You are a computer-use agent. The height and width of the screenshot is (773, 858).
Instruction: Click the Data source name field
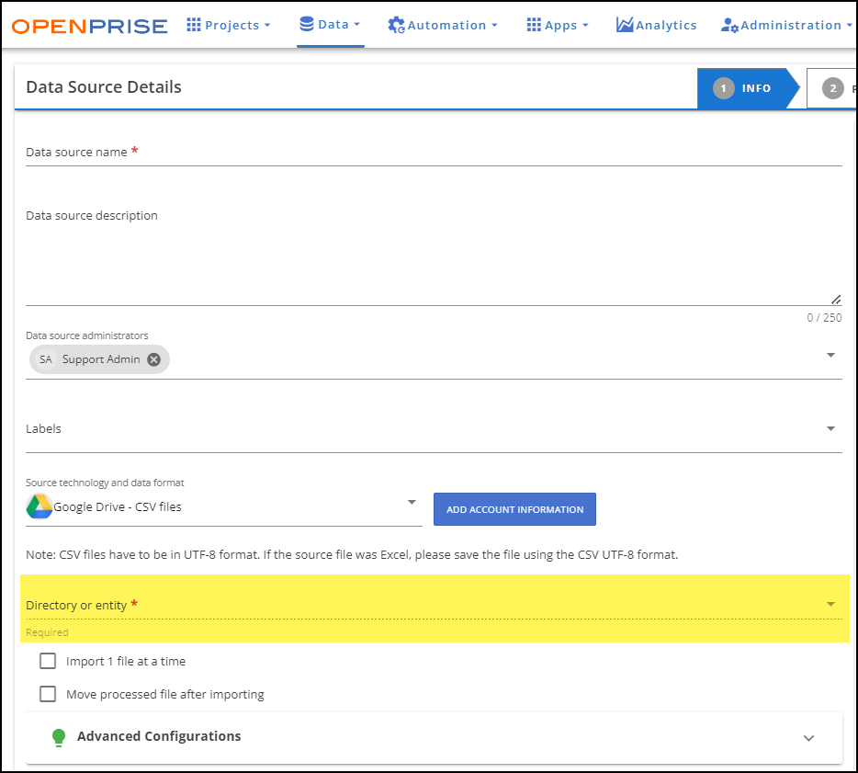click(x=434, y=153)
